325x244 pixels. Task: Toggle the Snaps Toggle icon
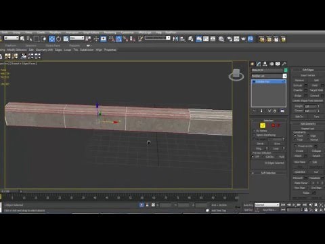click(112, 39)
